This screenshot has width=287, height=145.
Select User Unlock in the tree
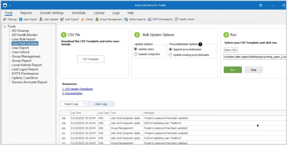tap(21, 52)
